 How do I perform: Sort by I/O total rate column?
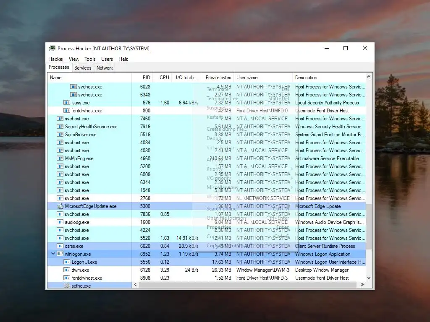coord(186,78)
